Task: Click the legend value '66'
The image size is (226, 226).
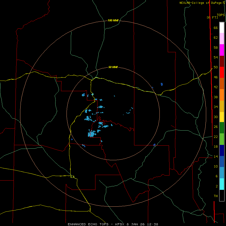Action: [216, 28]
